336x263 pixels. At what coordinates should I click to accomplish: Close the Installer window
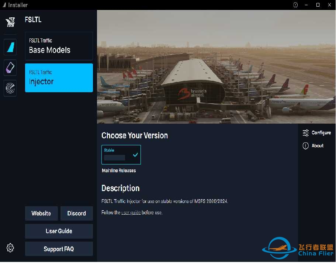[330, 5]
